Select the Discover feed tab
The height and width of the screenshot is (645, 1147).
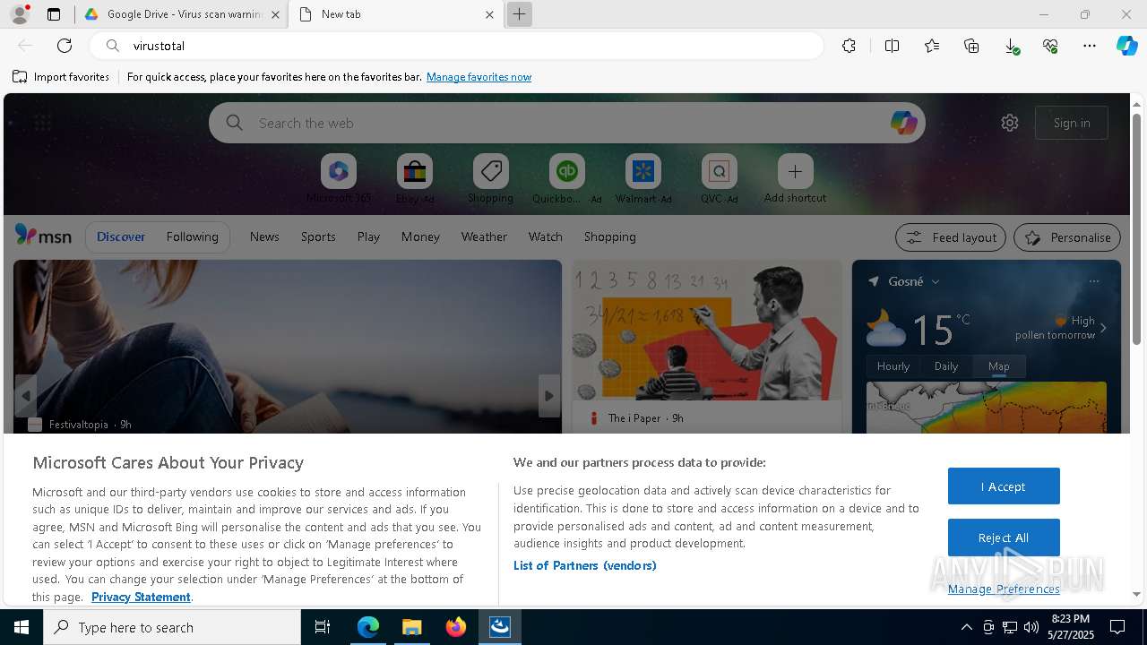[121, 236]
